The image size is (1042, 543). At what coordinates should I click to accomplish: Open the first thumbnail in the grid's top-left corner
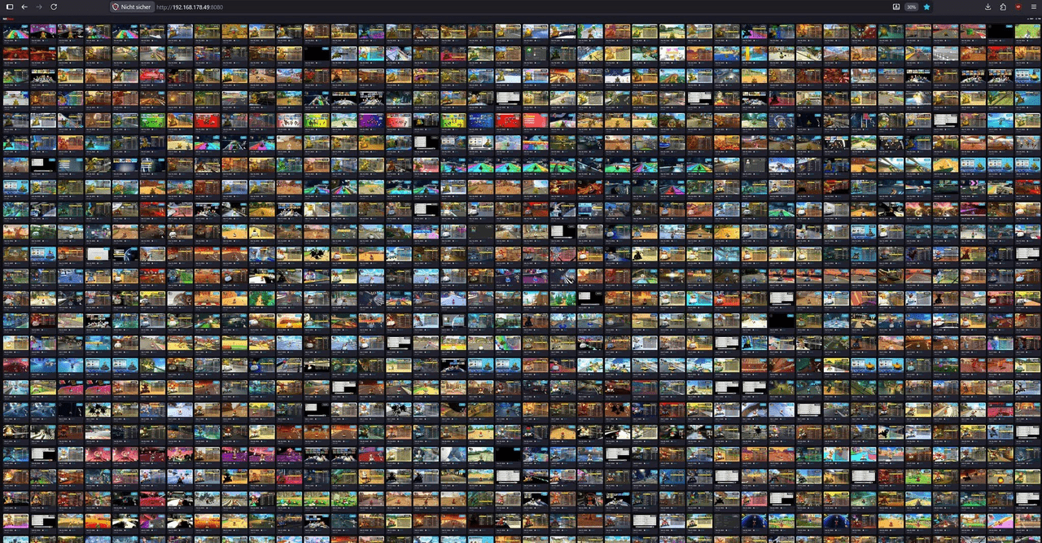click(x=15, y=31)
